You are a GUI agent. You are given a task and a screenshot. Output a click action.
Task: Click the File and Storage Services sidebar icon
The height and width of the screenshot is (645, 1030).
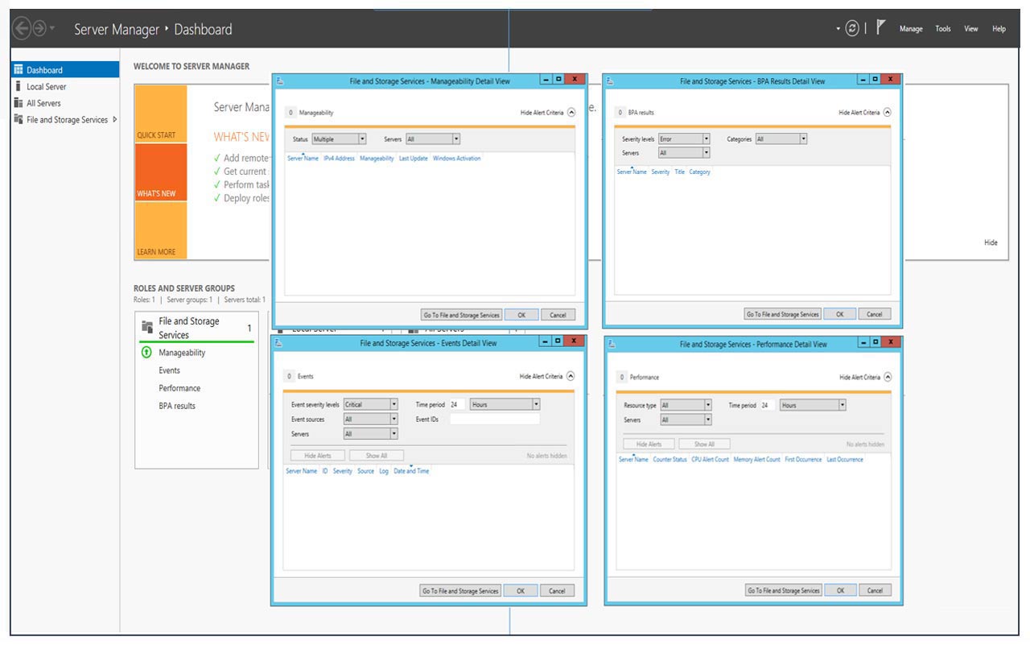(x=19, y=119)
